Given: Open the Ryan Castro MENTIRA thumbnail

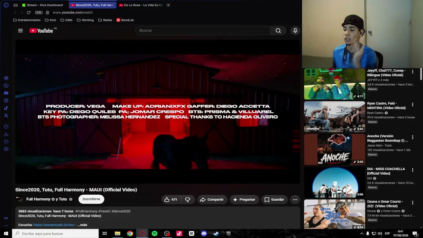Looking at the screenshot, I should click(334, 117).
